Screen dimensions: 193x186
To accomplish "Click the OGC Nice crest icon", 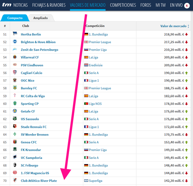I will 15,80.
